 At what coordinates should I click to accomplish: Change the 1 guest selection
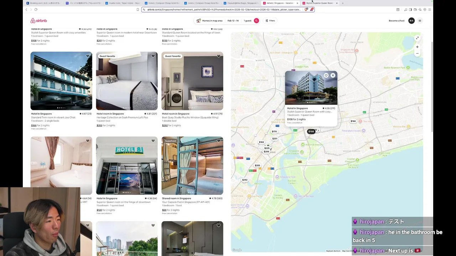[247, 21]
